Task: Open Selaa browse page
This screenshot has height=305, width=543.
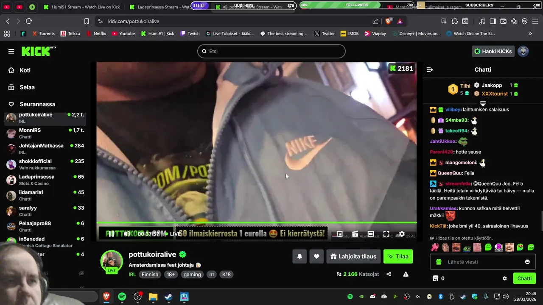Action: (27, 87)
